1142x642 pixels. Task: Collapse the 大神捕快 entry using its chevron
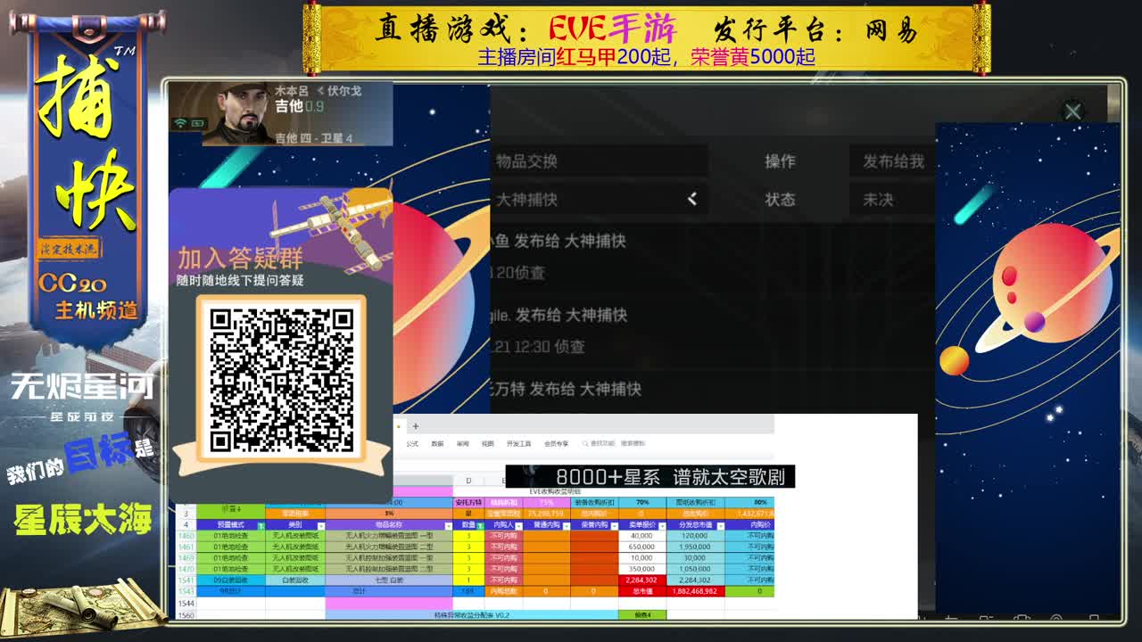pos(693,199)
